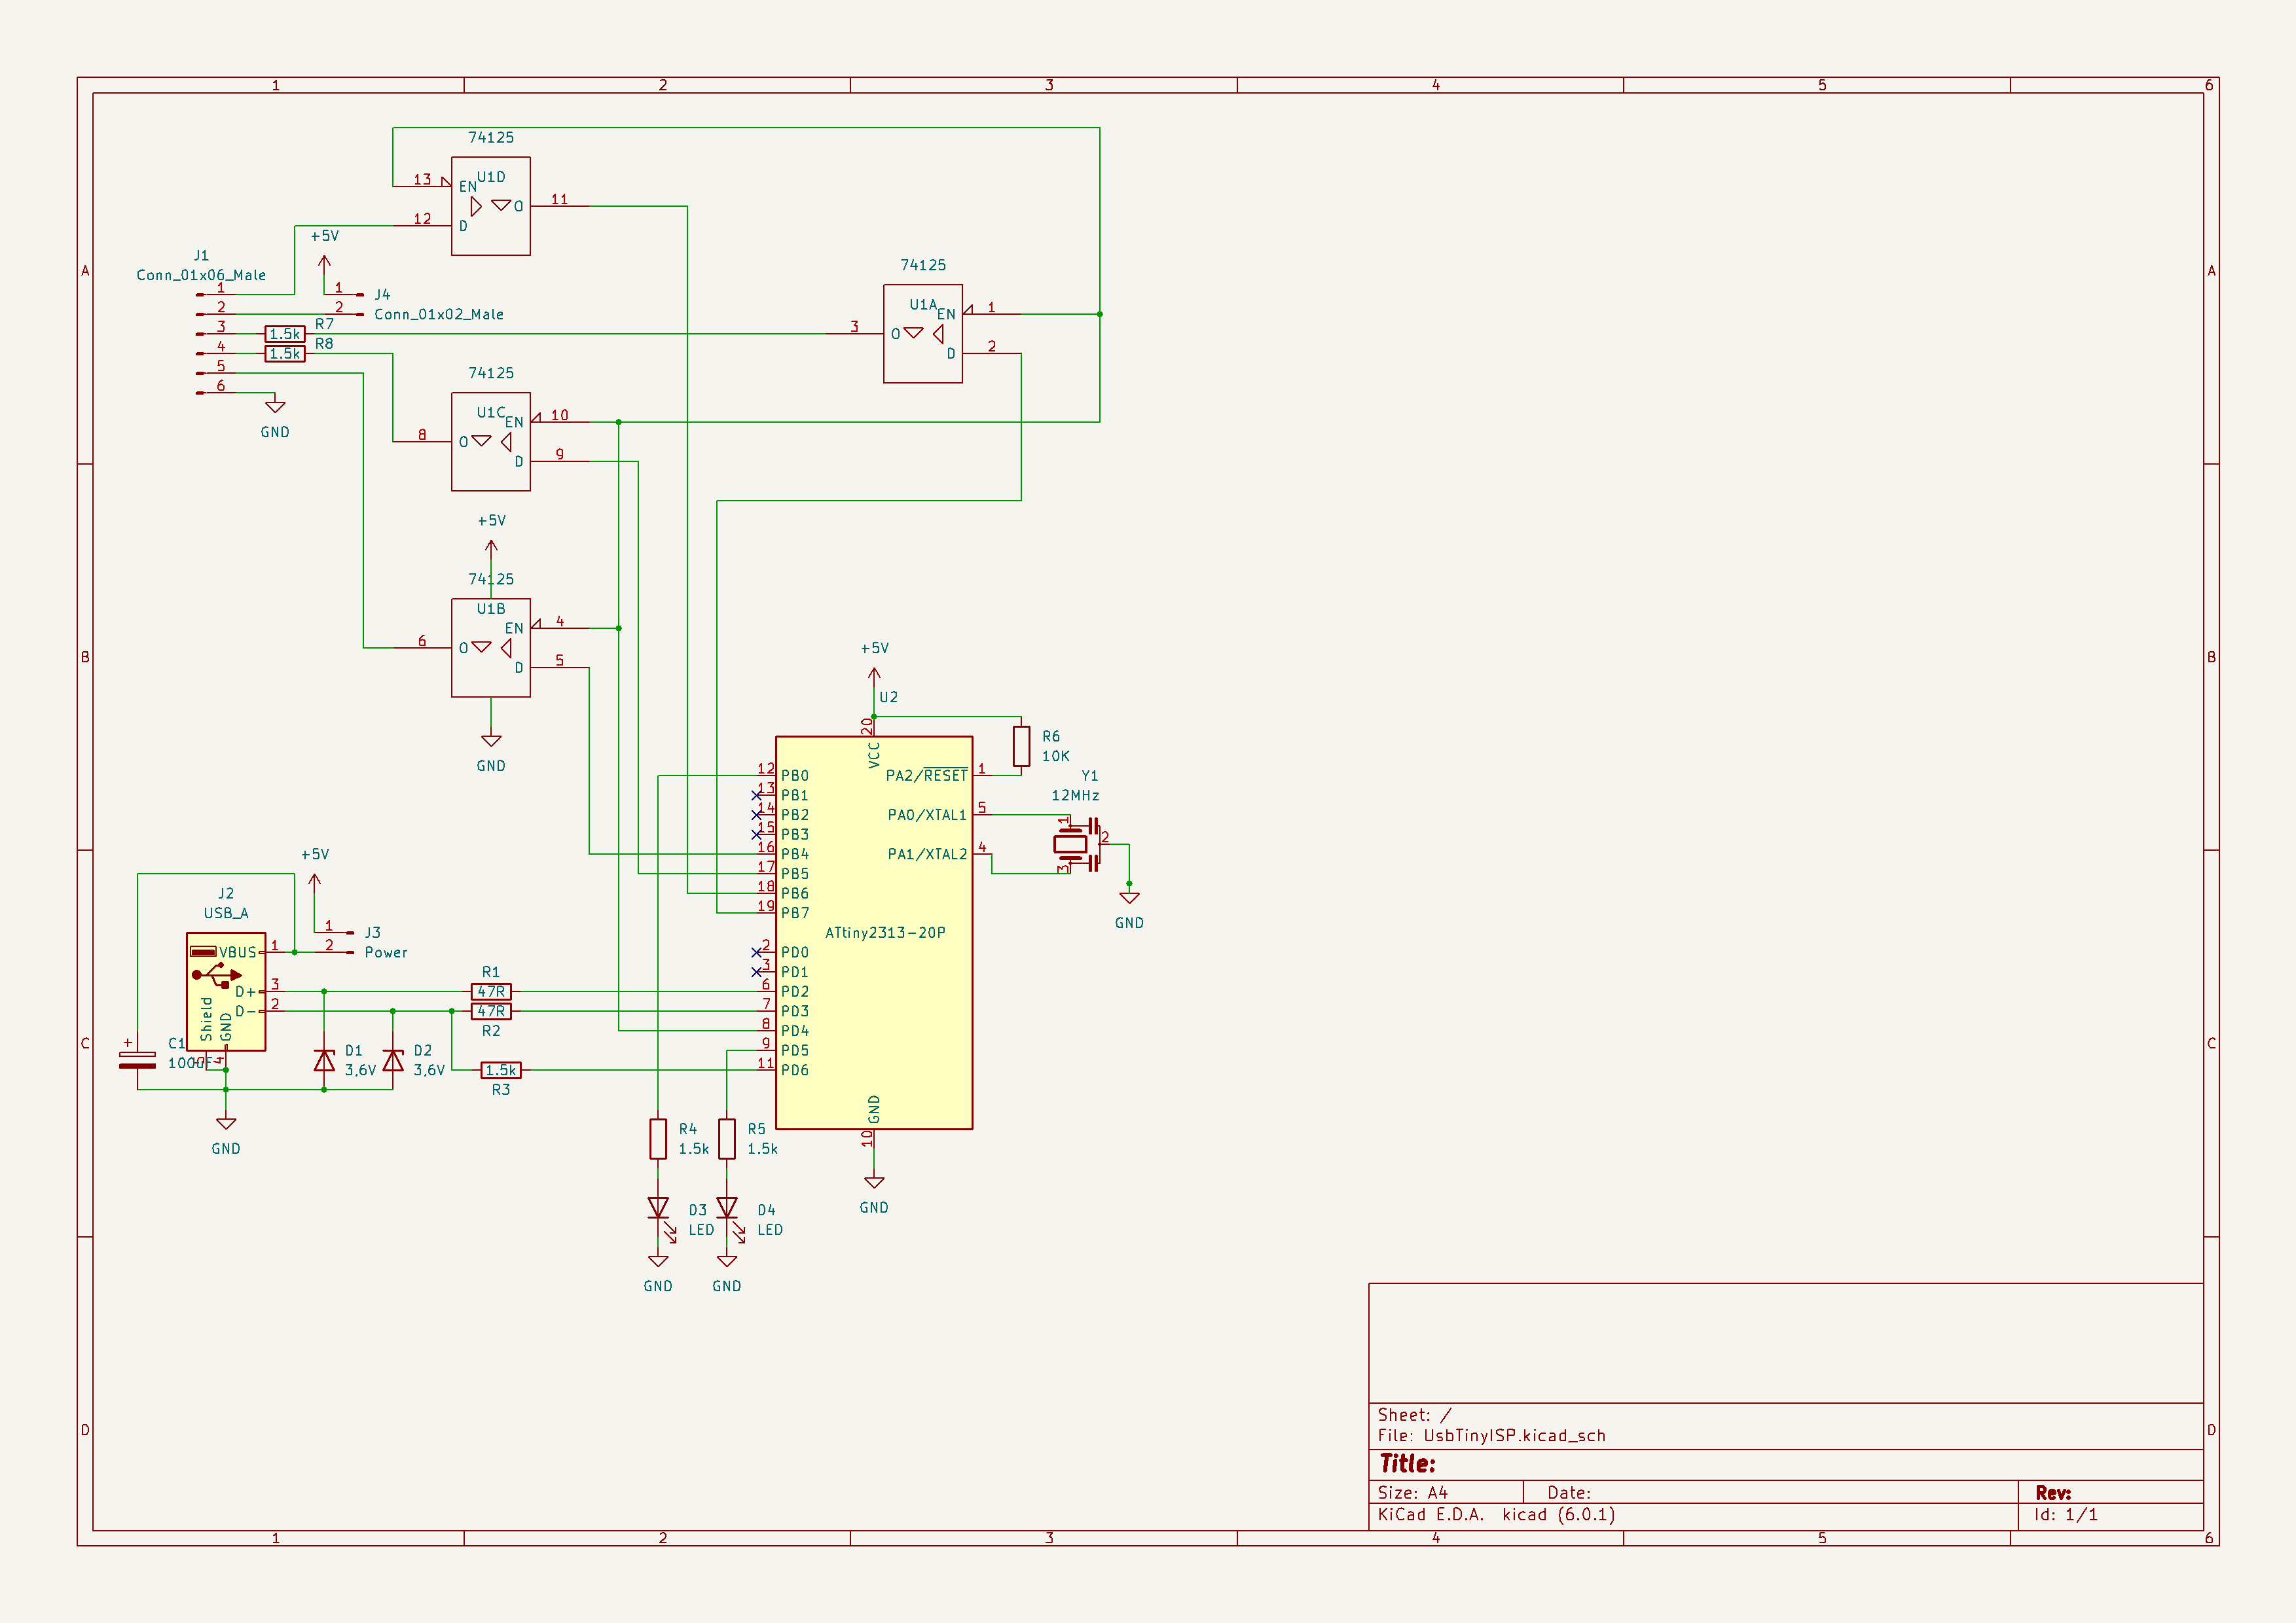Click the 'Id: 1/1' text

click(2066, 1514)
